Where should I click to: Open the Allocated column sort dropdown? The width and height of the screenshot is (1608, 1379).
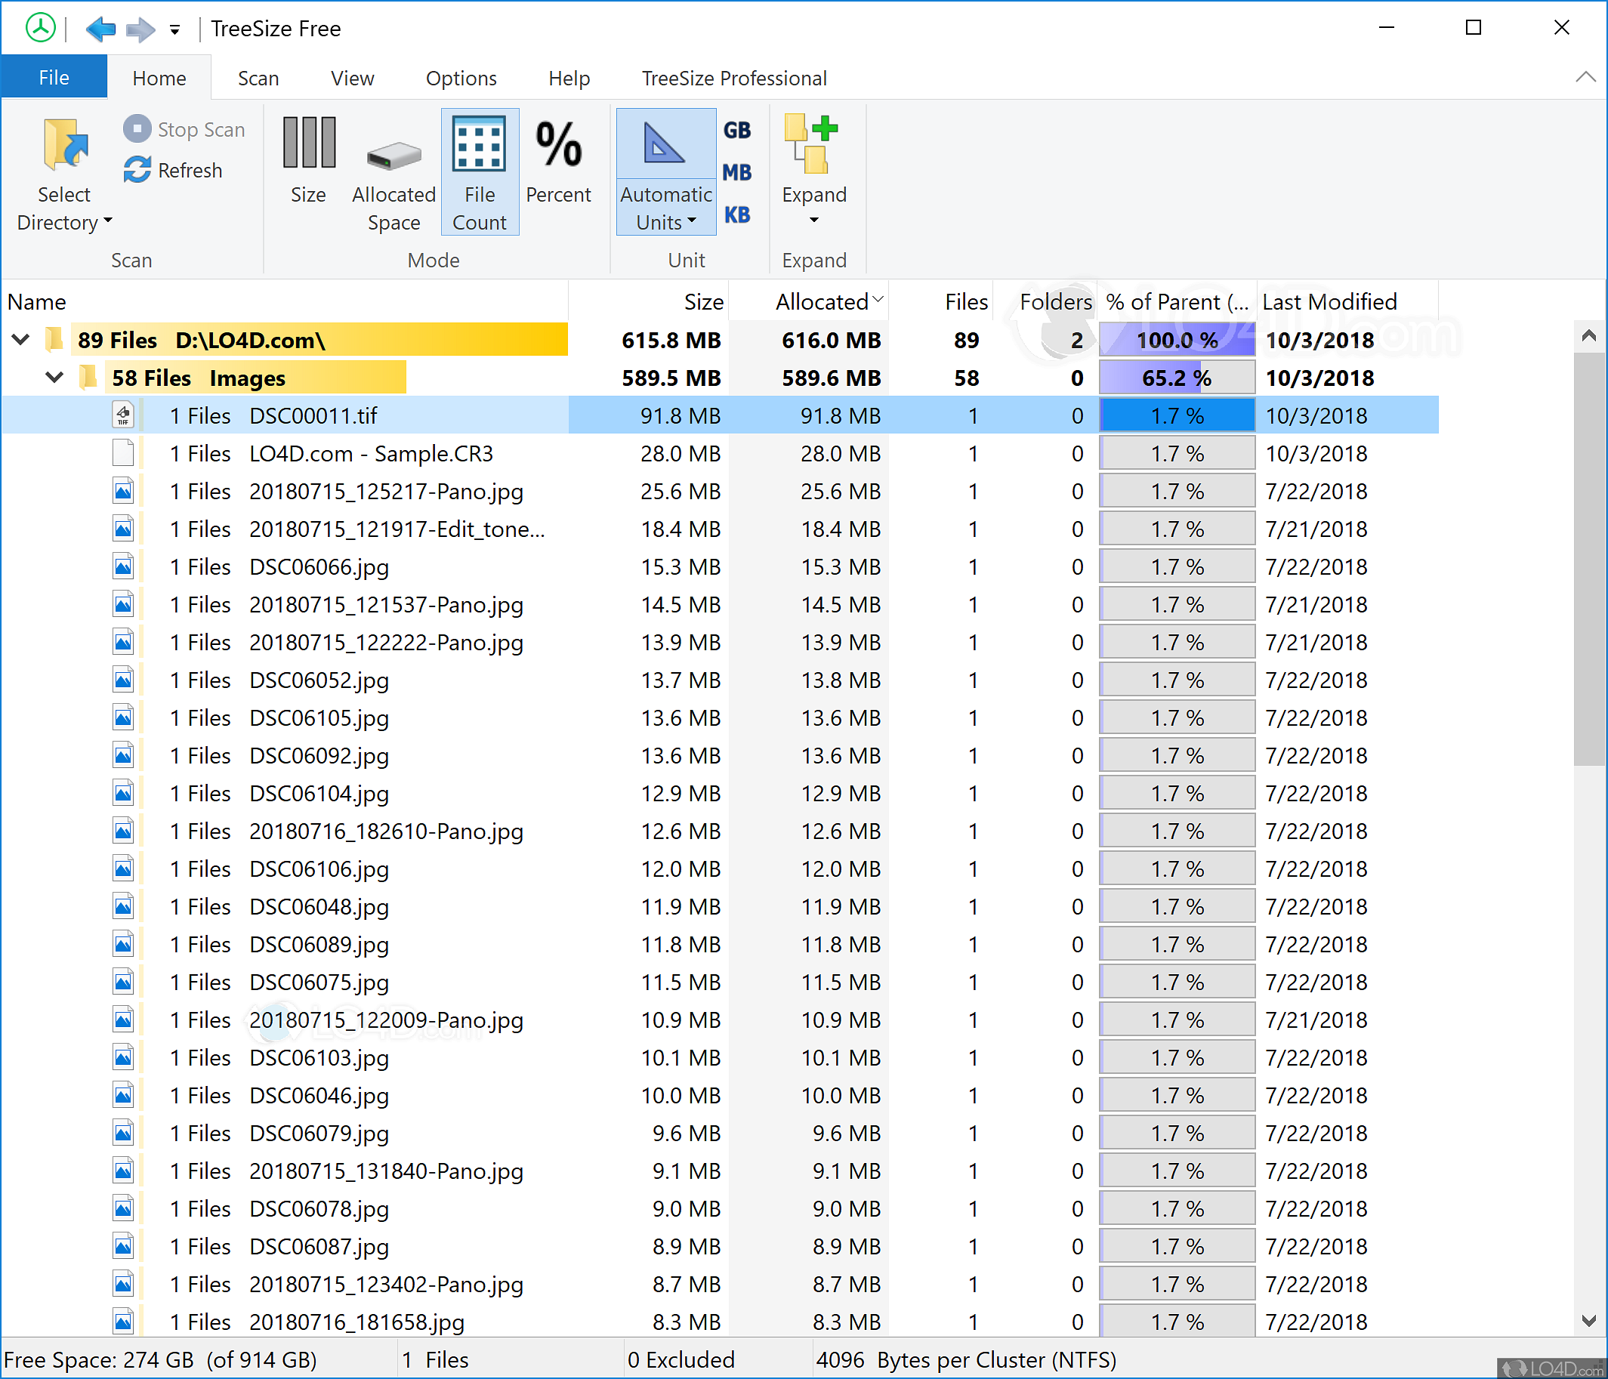[x=878, y=301]
